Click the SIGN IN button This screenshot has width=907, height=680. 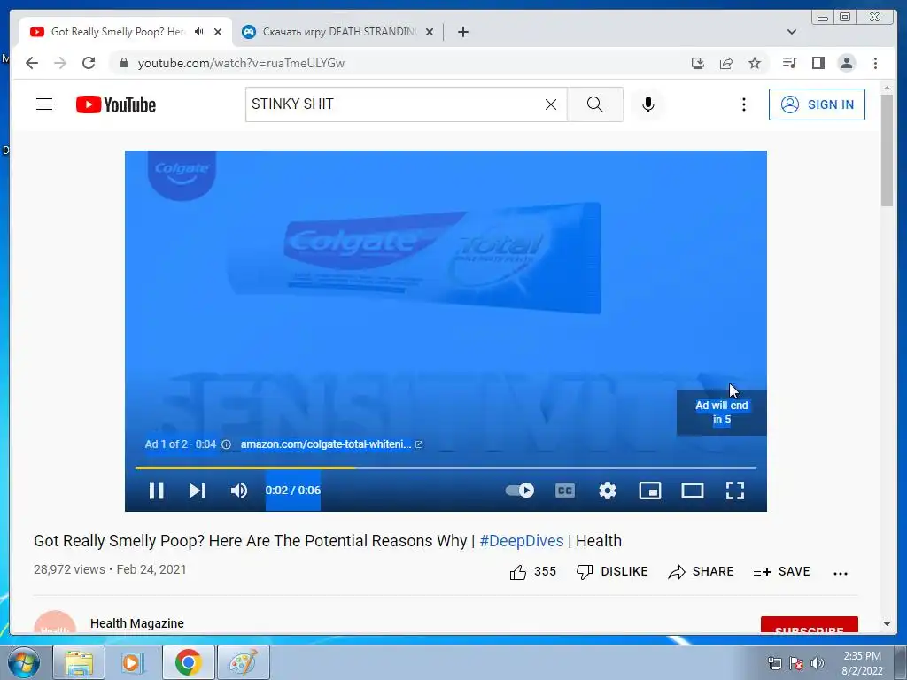(x=817, y=104)
